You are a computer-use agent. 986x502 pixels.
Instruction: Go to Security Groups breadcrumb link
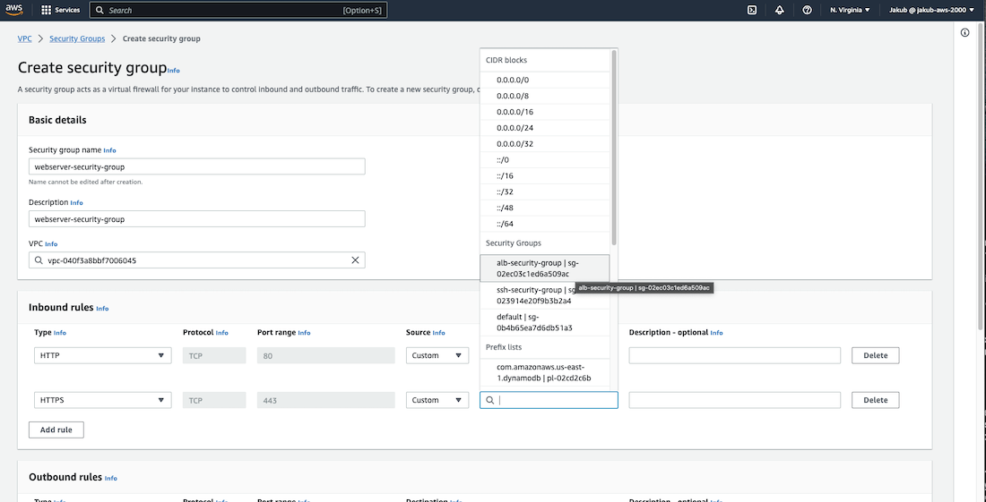(77, 38)
